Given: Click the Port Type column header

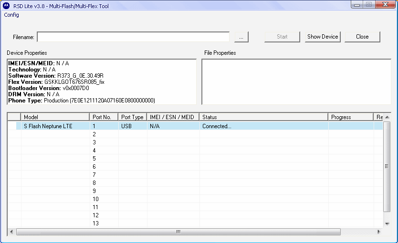Looking at the screenshot, I should click(132, 117).
